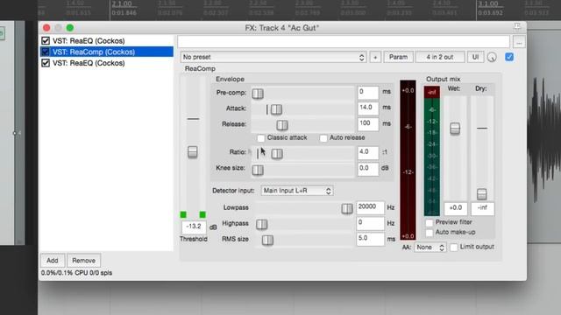Screen dimensions: 561x315
Task: Click the -inf output peak indicator
Action: 432,93
